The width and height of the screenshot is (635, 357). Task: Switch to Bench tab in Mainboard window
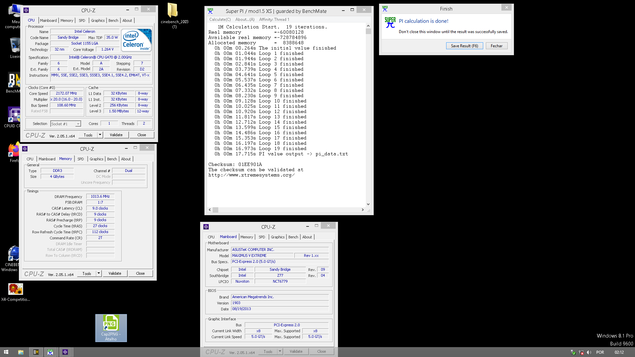(x=293, y=237)
